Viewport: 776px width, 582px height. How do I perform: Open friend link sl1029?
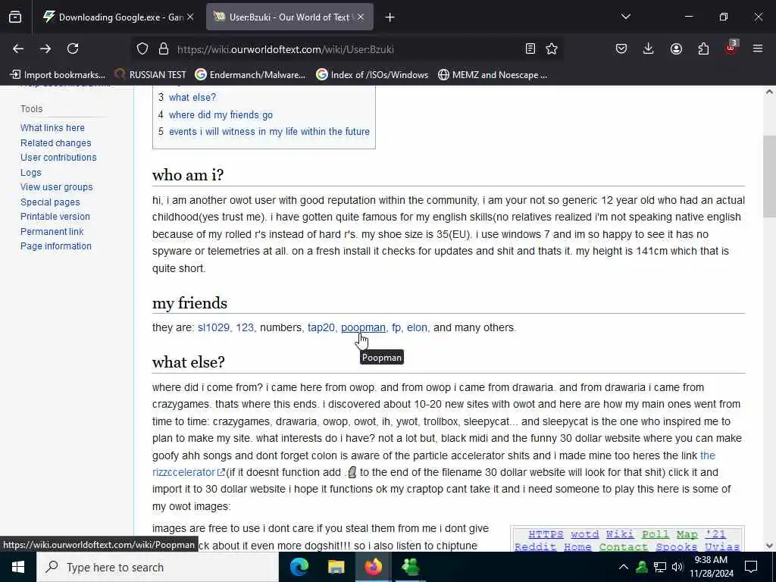click(213, 327)
